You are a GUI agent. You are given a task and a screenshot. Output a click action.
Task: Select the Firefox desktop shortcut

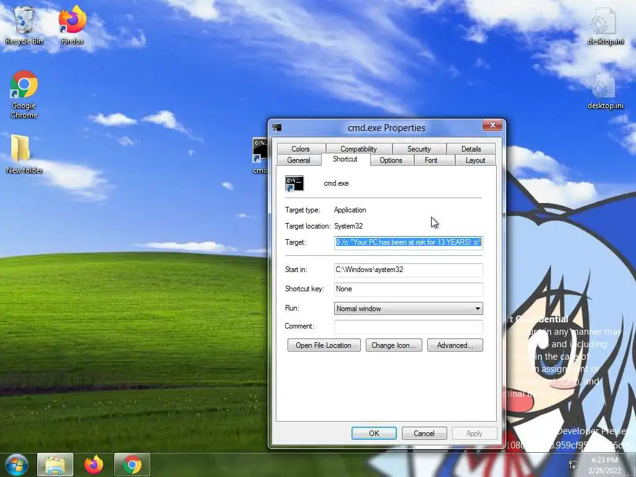(73, 25)
